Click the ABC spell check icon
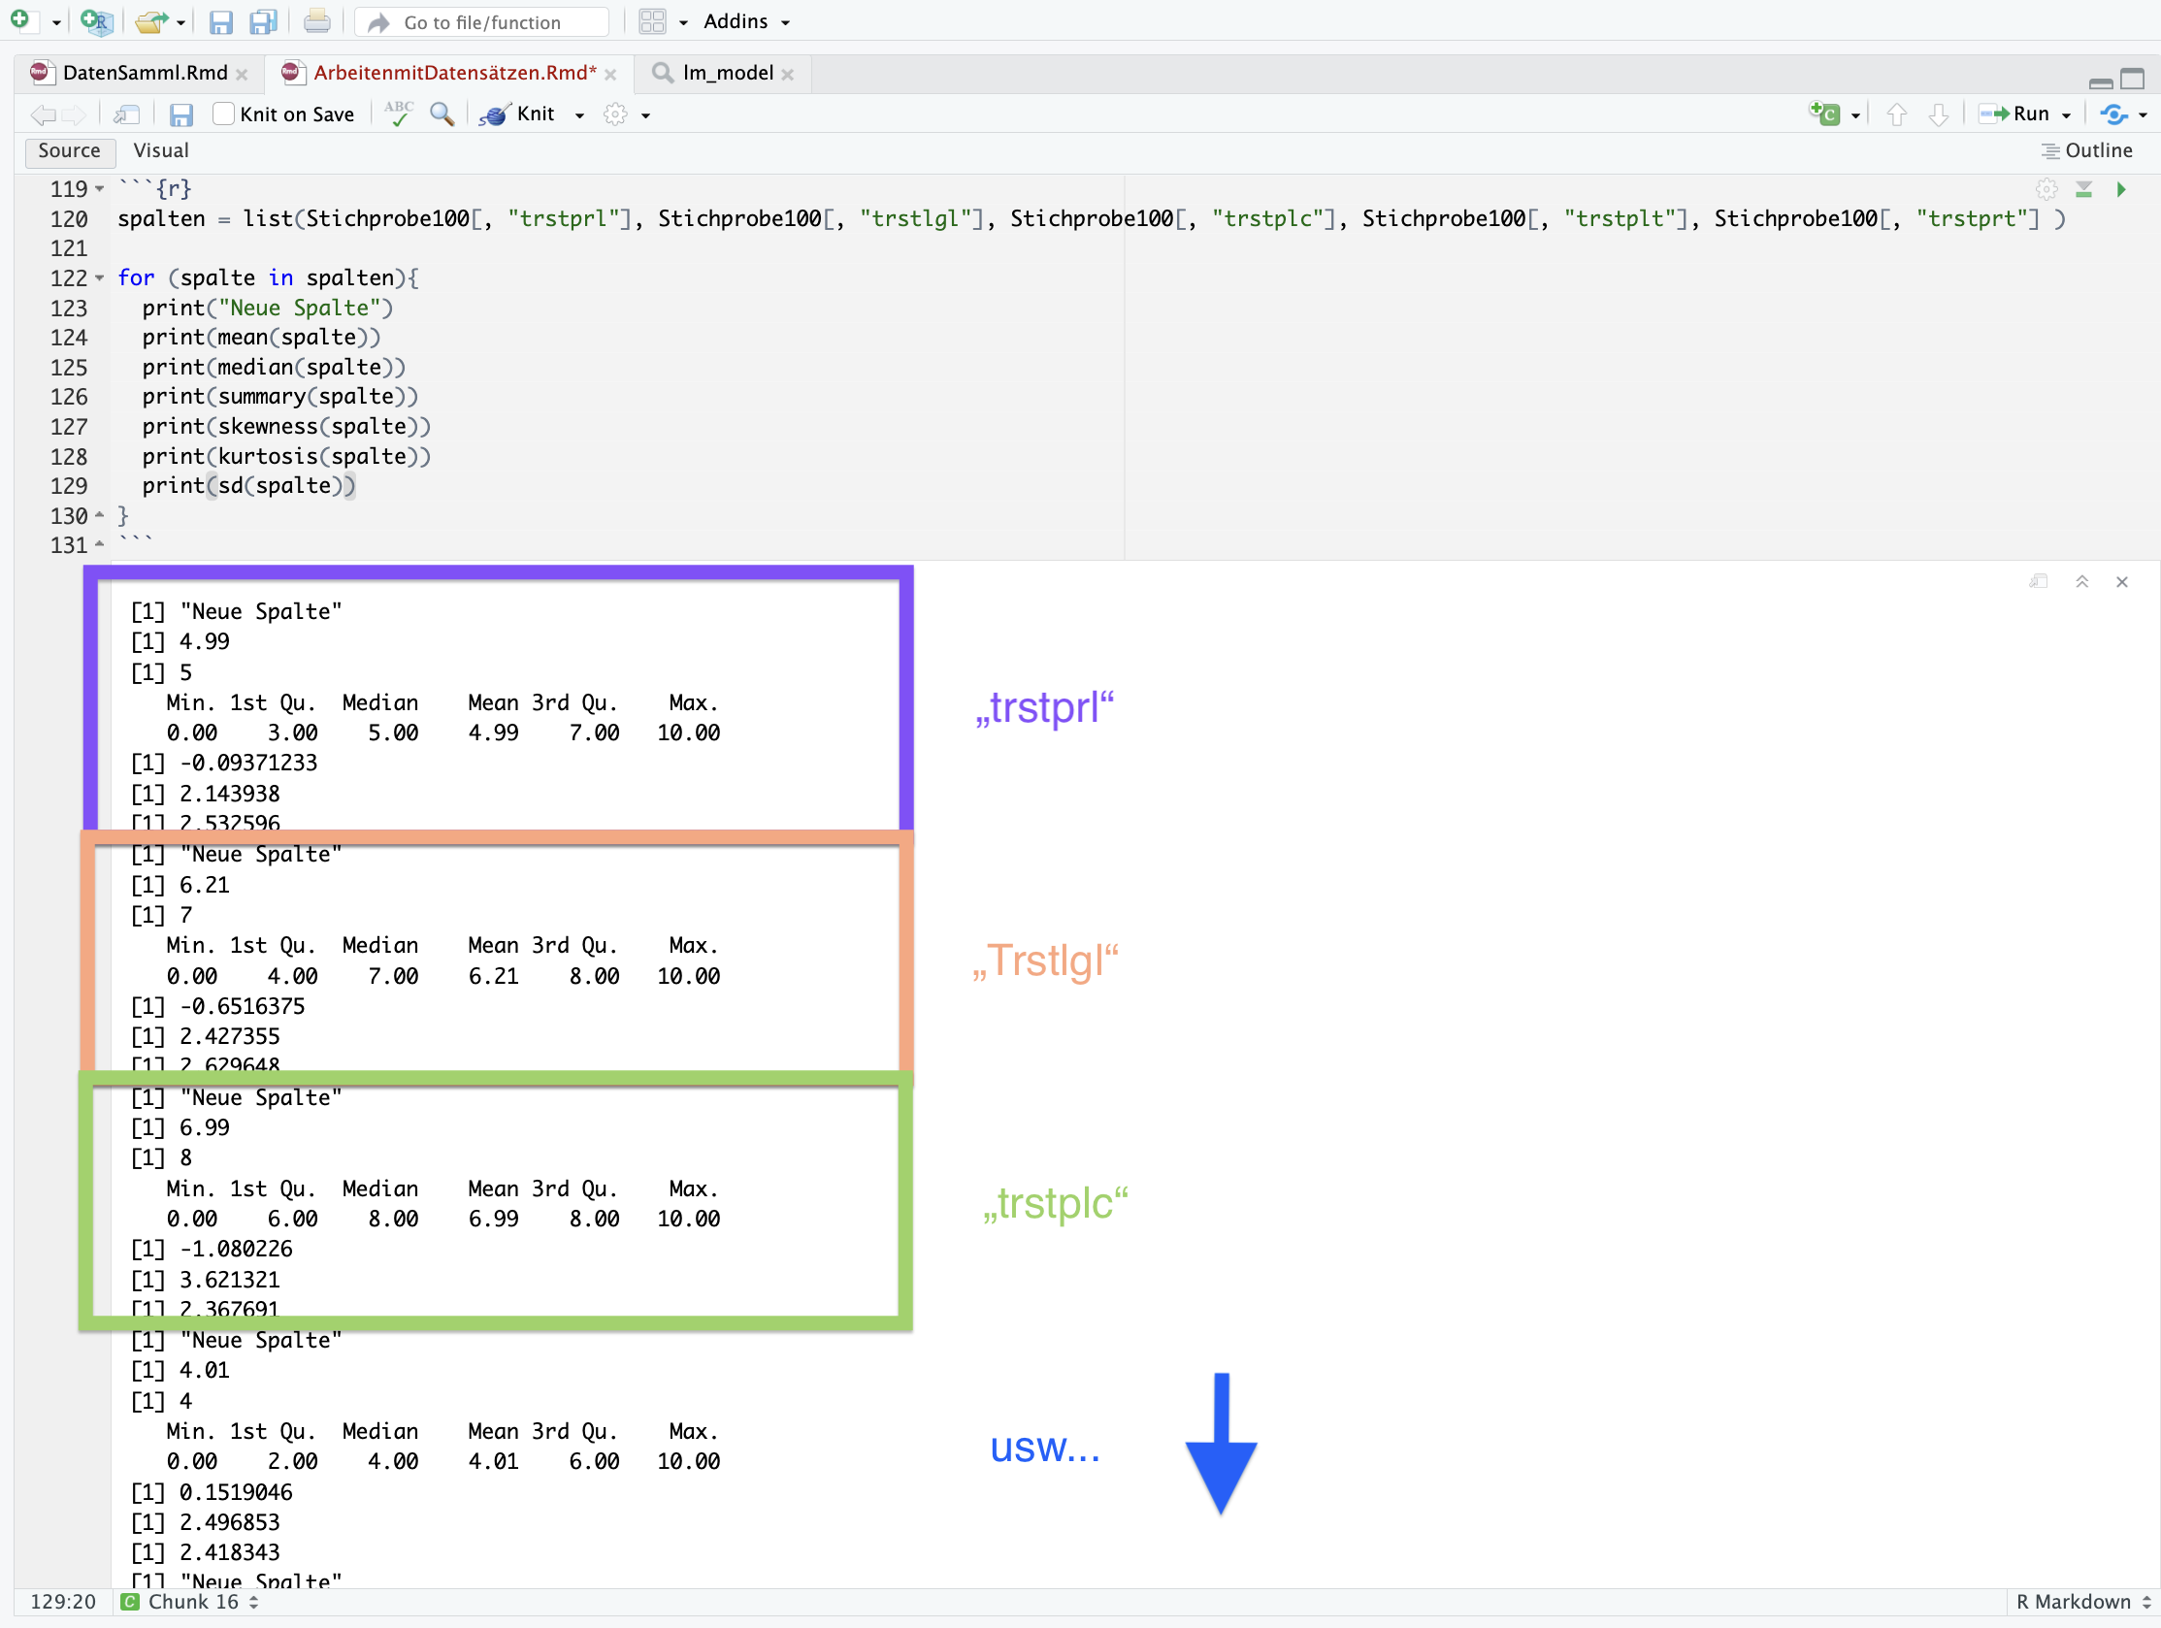Viewport: 2161px width, 1628px height. pos(399,114)
